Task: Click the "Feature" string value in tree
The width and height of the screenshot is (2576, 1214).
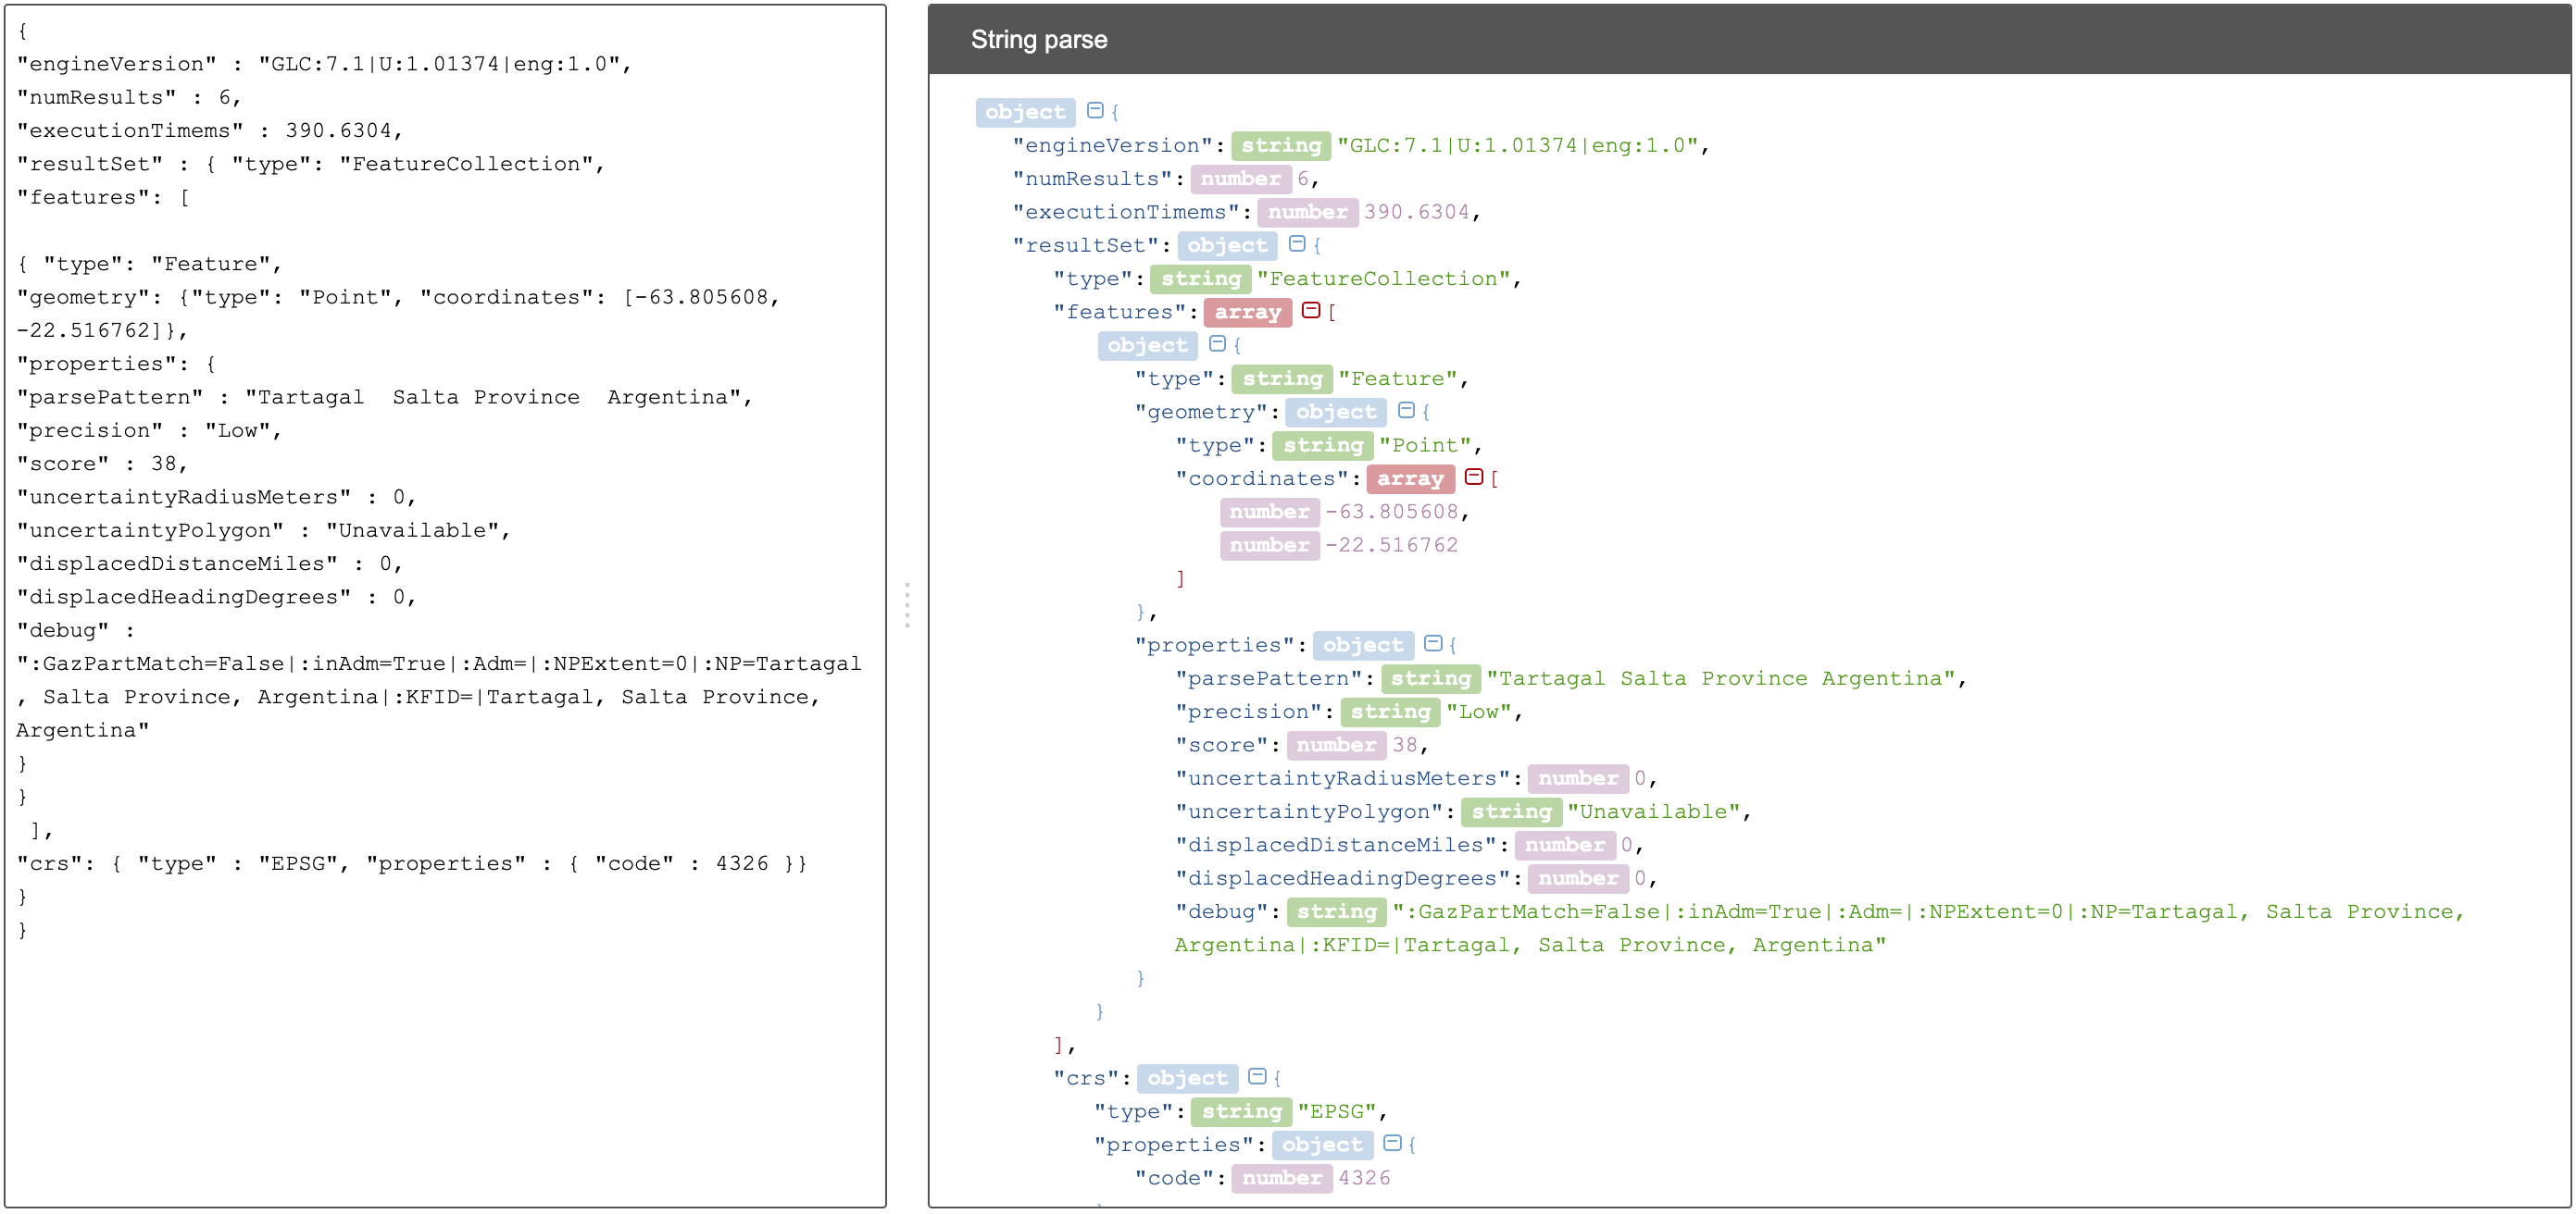Action: coord(1398,378)
